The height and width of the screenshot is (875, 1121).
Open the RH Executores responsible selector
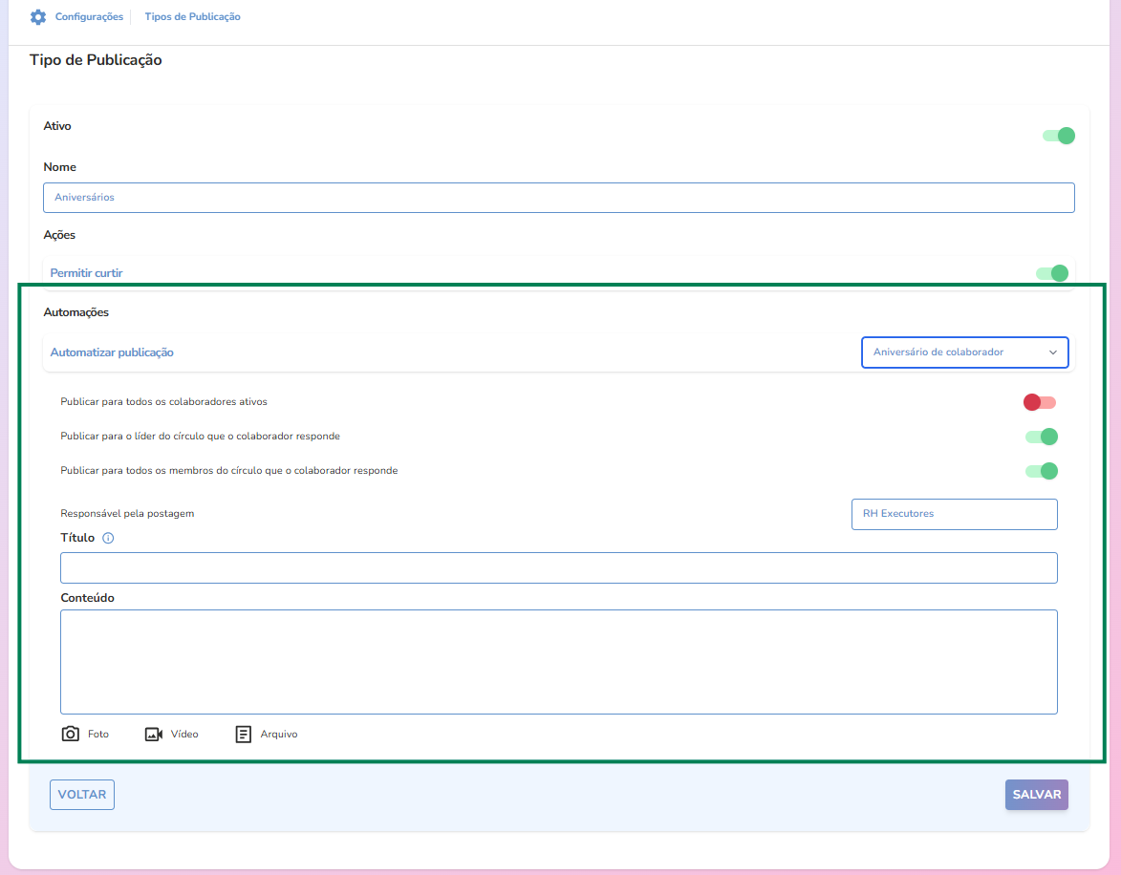coord(954,514)
